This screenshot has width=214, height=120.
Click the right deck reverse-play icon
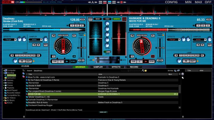point(132,36)
